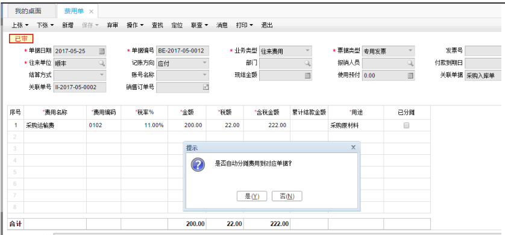Open the 保存 dropdown in toolbar
This screenshot has width=505, height=235.
(x=90, y=25)
